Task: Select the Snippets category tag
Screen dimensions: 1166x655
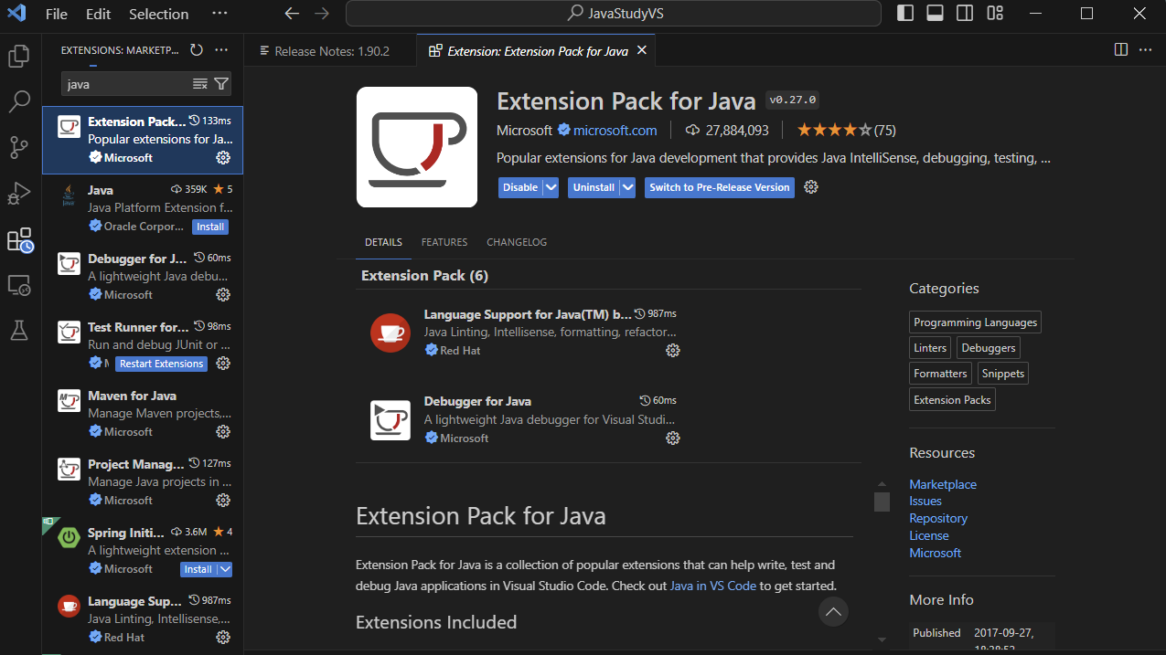Action: click(1003, 374)
